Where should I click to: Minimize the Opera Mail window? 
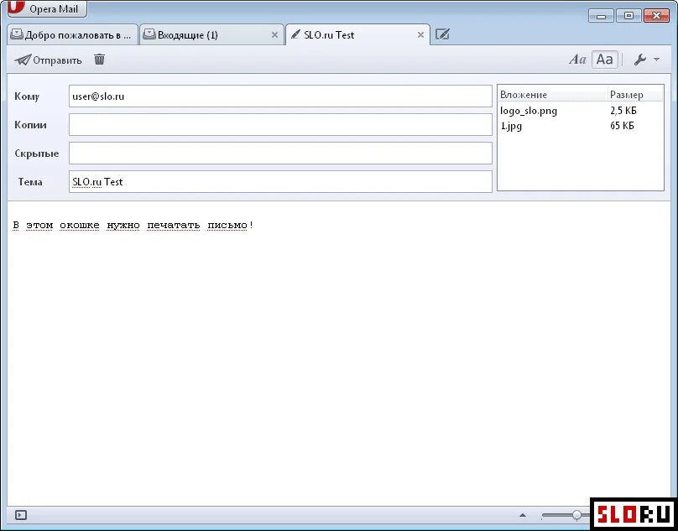[601, 16]
